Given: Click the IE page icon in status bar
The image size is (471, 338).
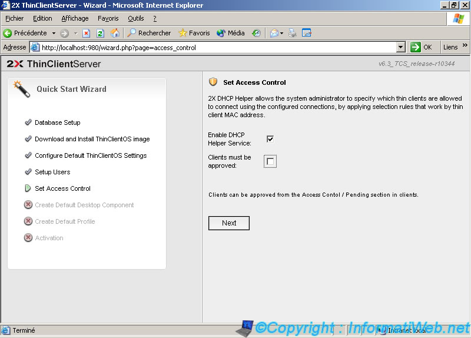Looking at the screenshot, I should point(6,330).
